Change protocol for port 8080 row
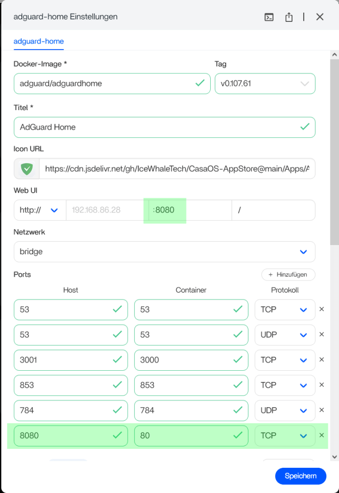Viewport: 339px width, 493px height. click(285, 436)
